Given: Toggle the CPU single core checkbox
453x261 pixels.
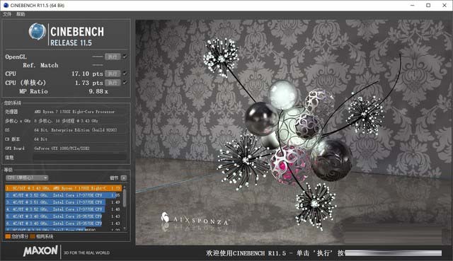Looking at the screenshot, I should point(125,83).
